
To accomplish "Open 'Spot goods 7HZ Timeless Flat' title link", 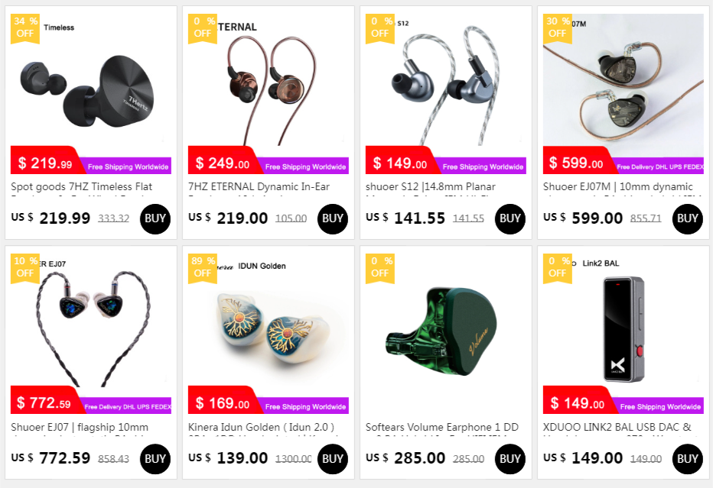I will tap(81, 186).
